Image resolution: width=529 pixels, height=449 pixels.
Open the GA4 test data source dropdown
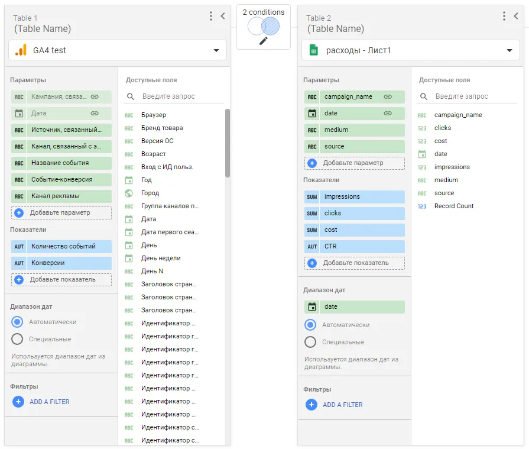click(118, 50)
